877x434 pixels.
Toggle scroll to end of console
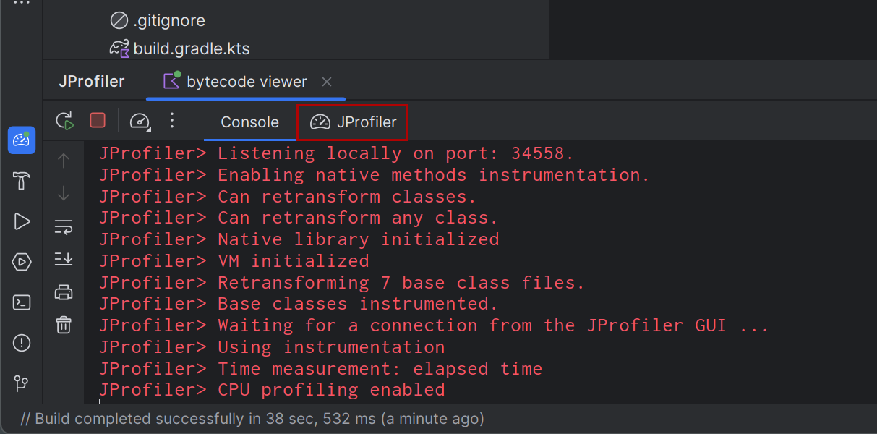click(x=64, y=259)
